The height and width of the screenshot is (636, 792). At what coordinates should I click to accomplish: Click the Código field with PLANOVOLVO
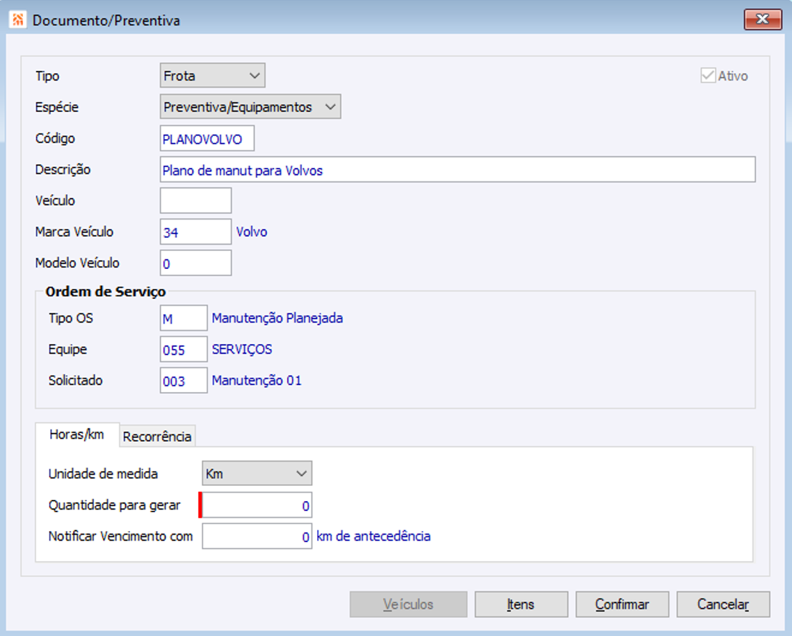click(x=207, y=138)
